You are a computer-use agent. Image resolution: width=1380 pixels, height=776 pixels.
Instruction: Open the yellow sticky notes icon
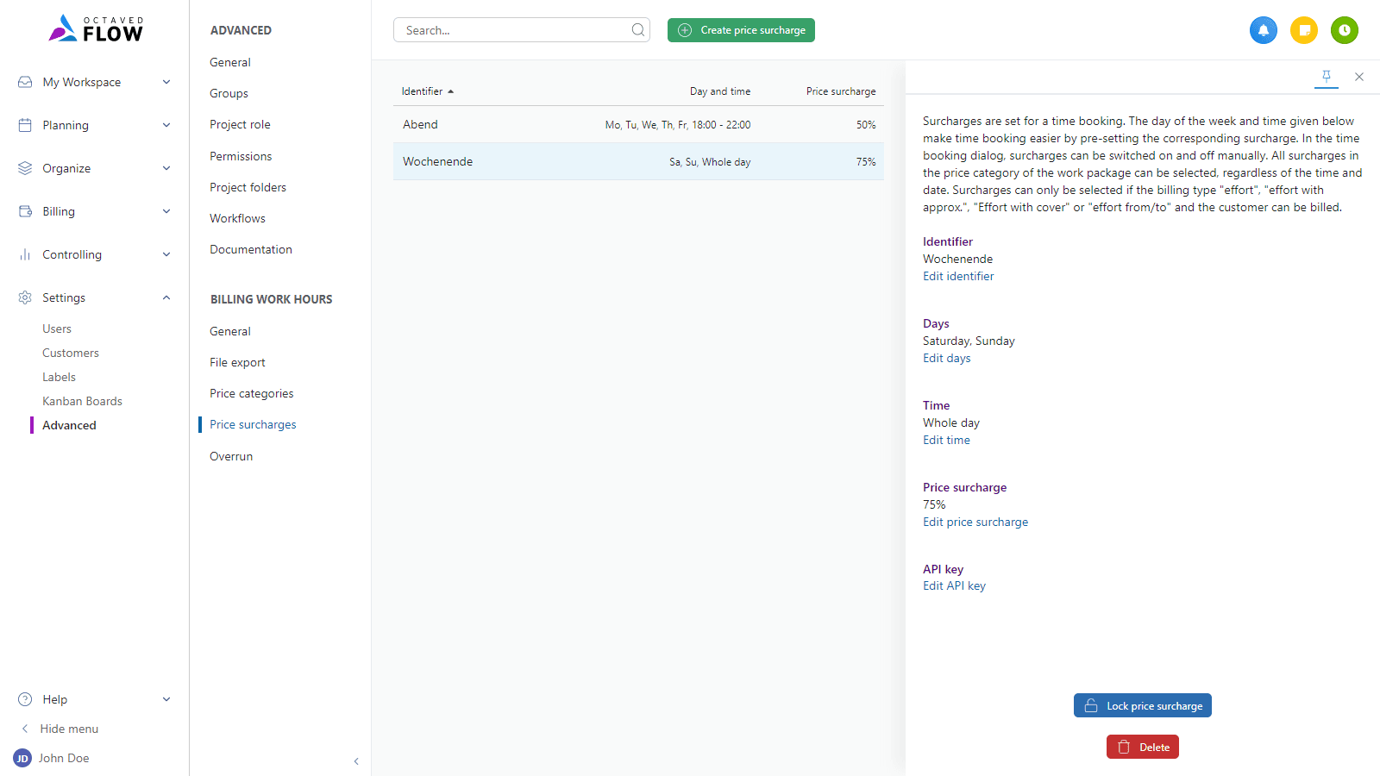coord(1304,30)
